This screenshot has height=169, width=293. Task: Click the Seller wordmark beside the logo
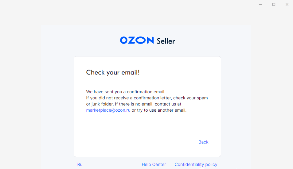(166, 41)
